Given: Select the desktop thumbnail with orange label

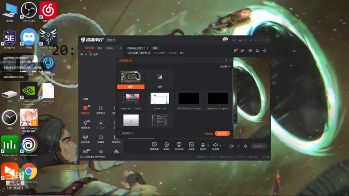Looking at the screenshot, I should pyautogui.click(x=131, y=79).
